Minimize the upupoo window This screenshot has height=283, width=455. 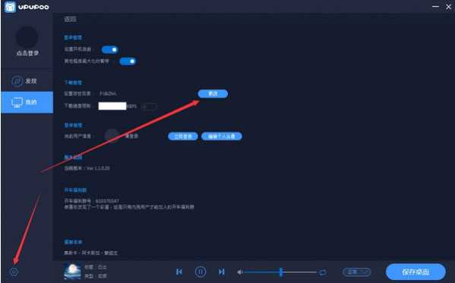point(435,6)
